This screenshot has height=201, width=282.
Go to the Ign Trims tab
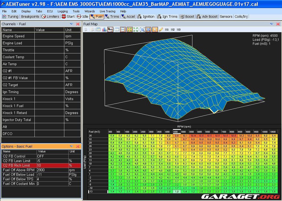click(167, 17)
